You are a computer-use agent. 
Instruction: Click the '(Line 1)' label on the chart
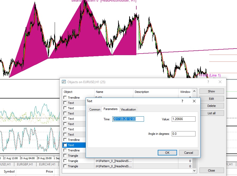pos(215,75)
